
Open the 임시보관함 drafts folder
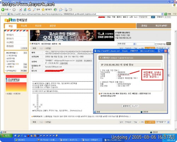11,61
